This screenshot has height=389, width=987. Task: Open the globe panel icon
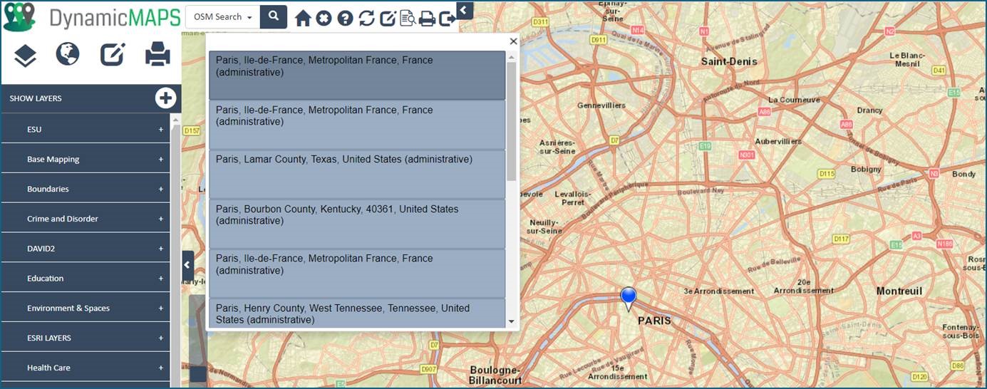[68, 54]
